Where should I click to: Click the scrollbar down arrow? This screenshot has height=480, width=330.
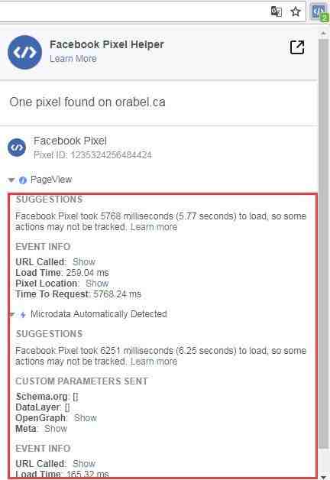[324, 476]
